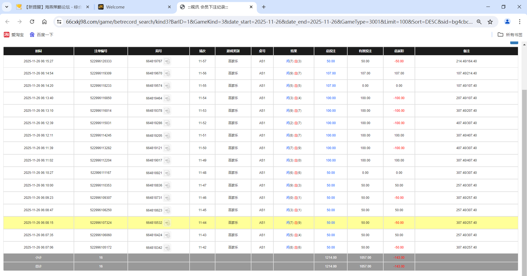
Task: Open the 爱淘宝 bookmark
Action: (14, 35)
